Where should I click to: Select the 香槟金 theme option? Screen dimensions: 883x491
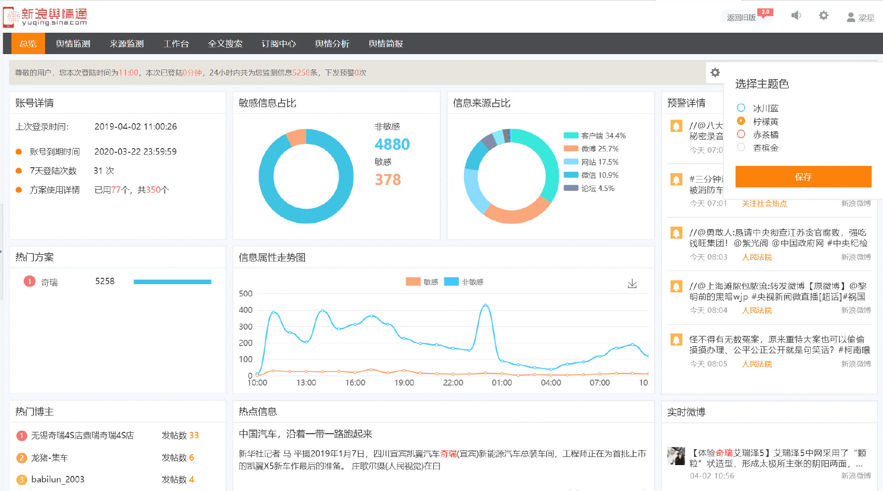pos(741,147)
